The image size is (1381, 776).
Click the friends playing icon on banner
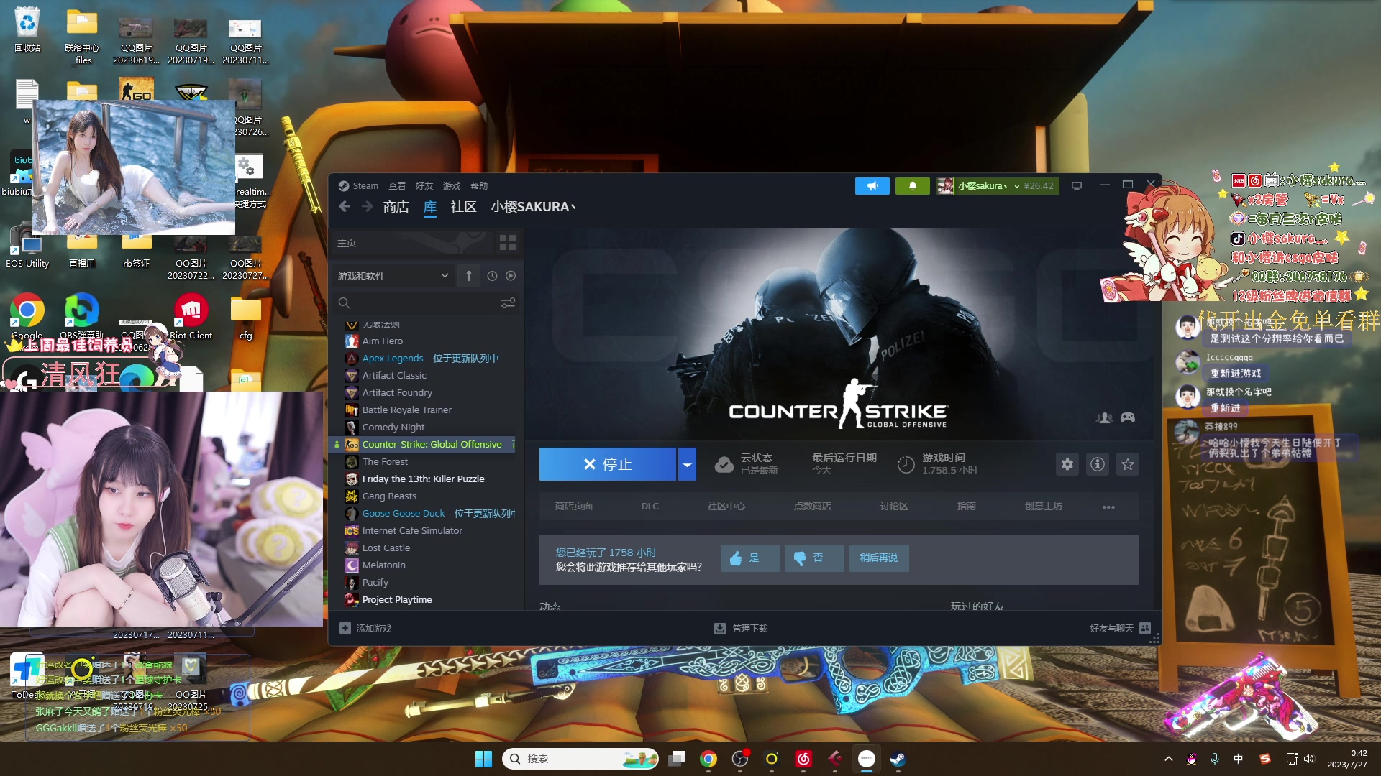(x=1104, y=417)
